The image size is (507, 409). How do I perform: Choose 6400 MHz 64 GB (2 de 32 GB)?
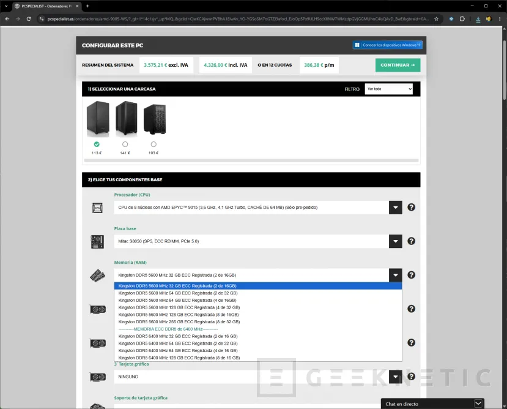(x=258, y=343)
